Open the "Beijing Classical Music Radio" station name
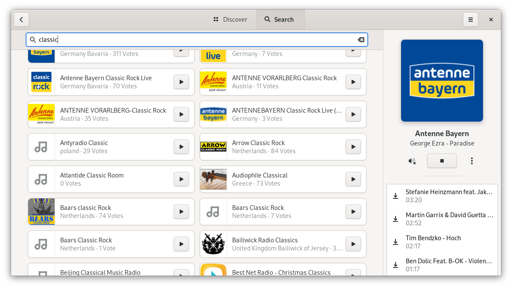512x288 pixels. coord(100,273)
